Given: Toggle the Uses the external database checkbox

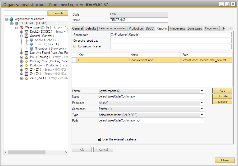Looking at the screenshot, I should click(x=99, y=139).
